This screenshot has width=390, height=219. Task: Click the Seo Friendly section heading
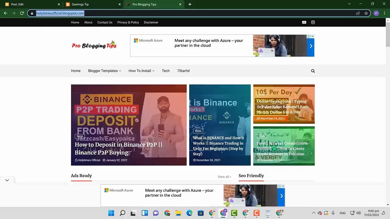point(251,176)
